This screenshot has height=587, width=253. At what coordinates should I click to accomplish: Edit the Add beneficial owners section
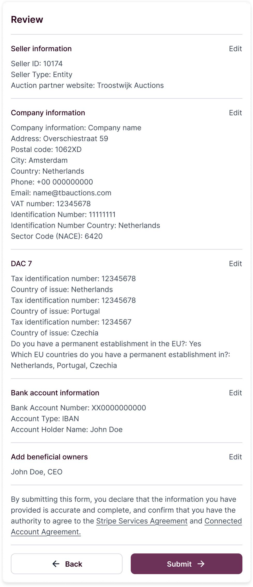(235, 457)
